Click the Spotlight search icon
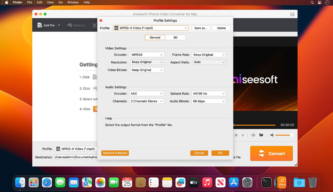The image size is (333, 192). (x=312, y=2)
